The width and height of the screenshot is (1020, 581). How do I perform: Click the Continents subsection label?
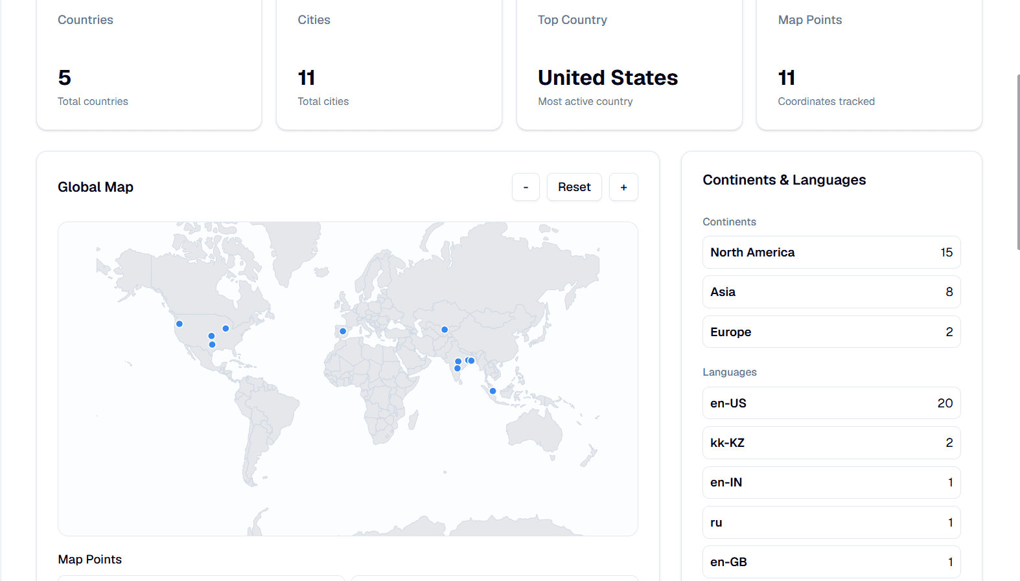click(x=729, y=222)
